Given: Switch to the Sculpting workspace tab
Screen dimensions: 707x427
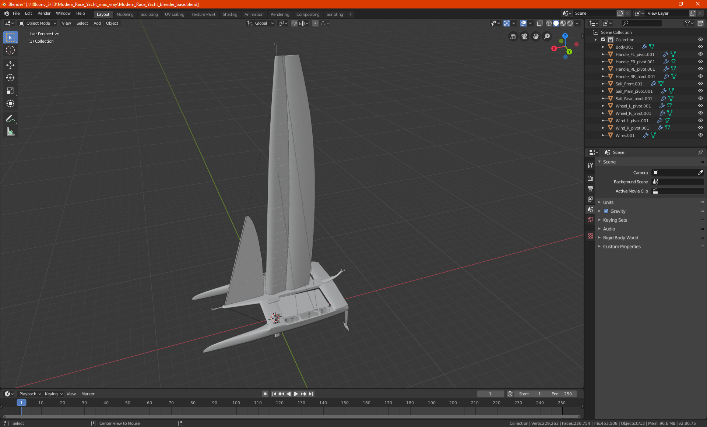Looking at the screenshot, I should 149,14.
